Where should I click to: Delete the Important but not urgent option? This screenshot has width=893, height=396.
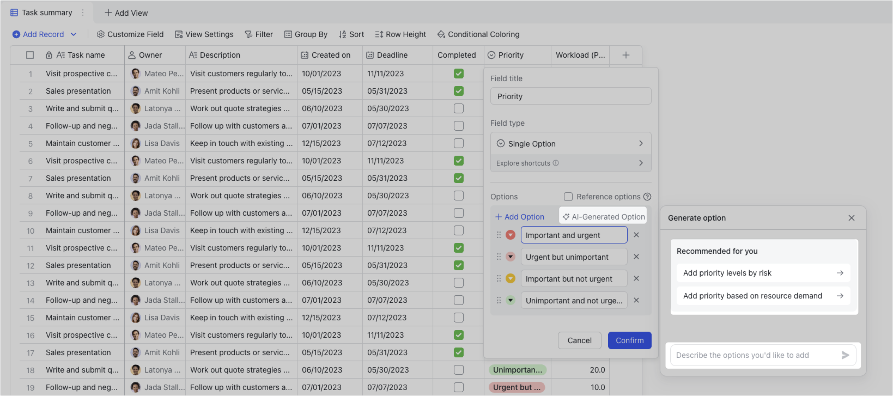click(636, 278)
